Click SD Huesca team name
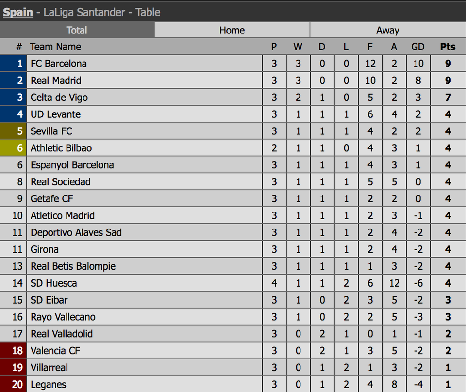Screen dimensions: 466x392 pos(53,283)
